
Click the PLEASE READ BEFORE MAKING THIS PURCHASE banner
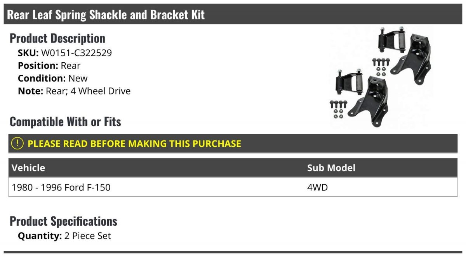tap(233, 144)
